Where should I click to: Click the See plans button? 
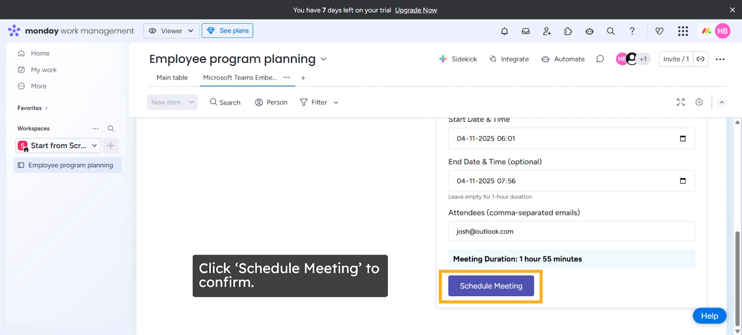227,31
